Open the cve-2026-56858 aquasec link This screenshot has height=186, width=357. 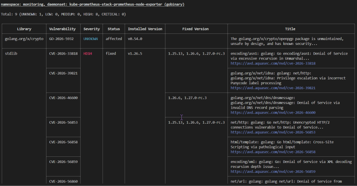(273, 152)
